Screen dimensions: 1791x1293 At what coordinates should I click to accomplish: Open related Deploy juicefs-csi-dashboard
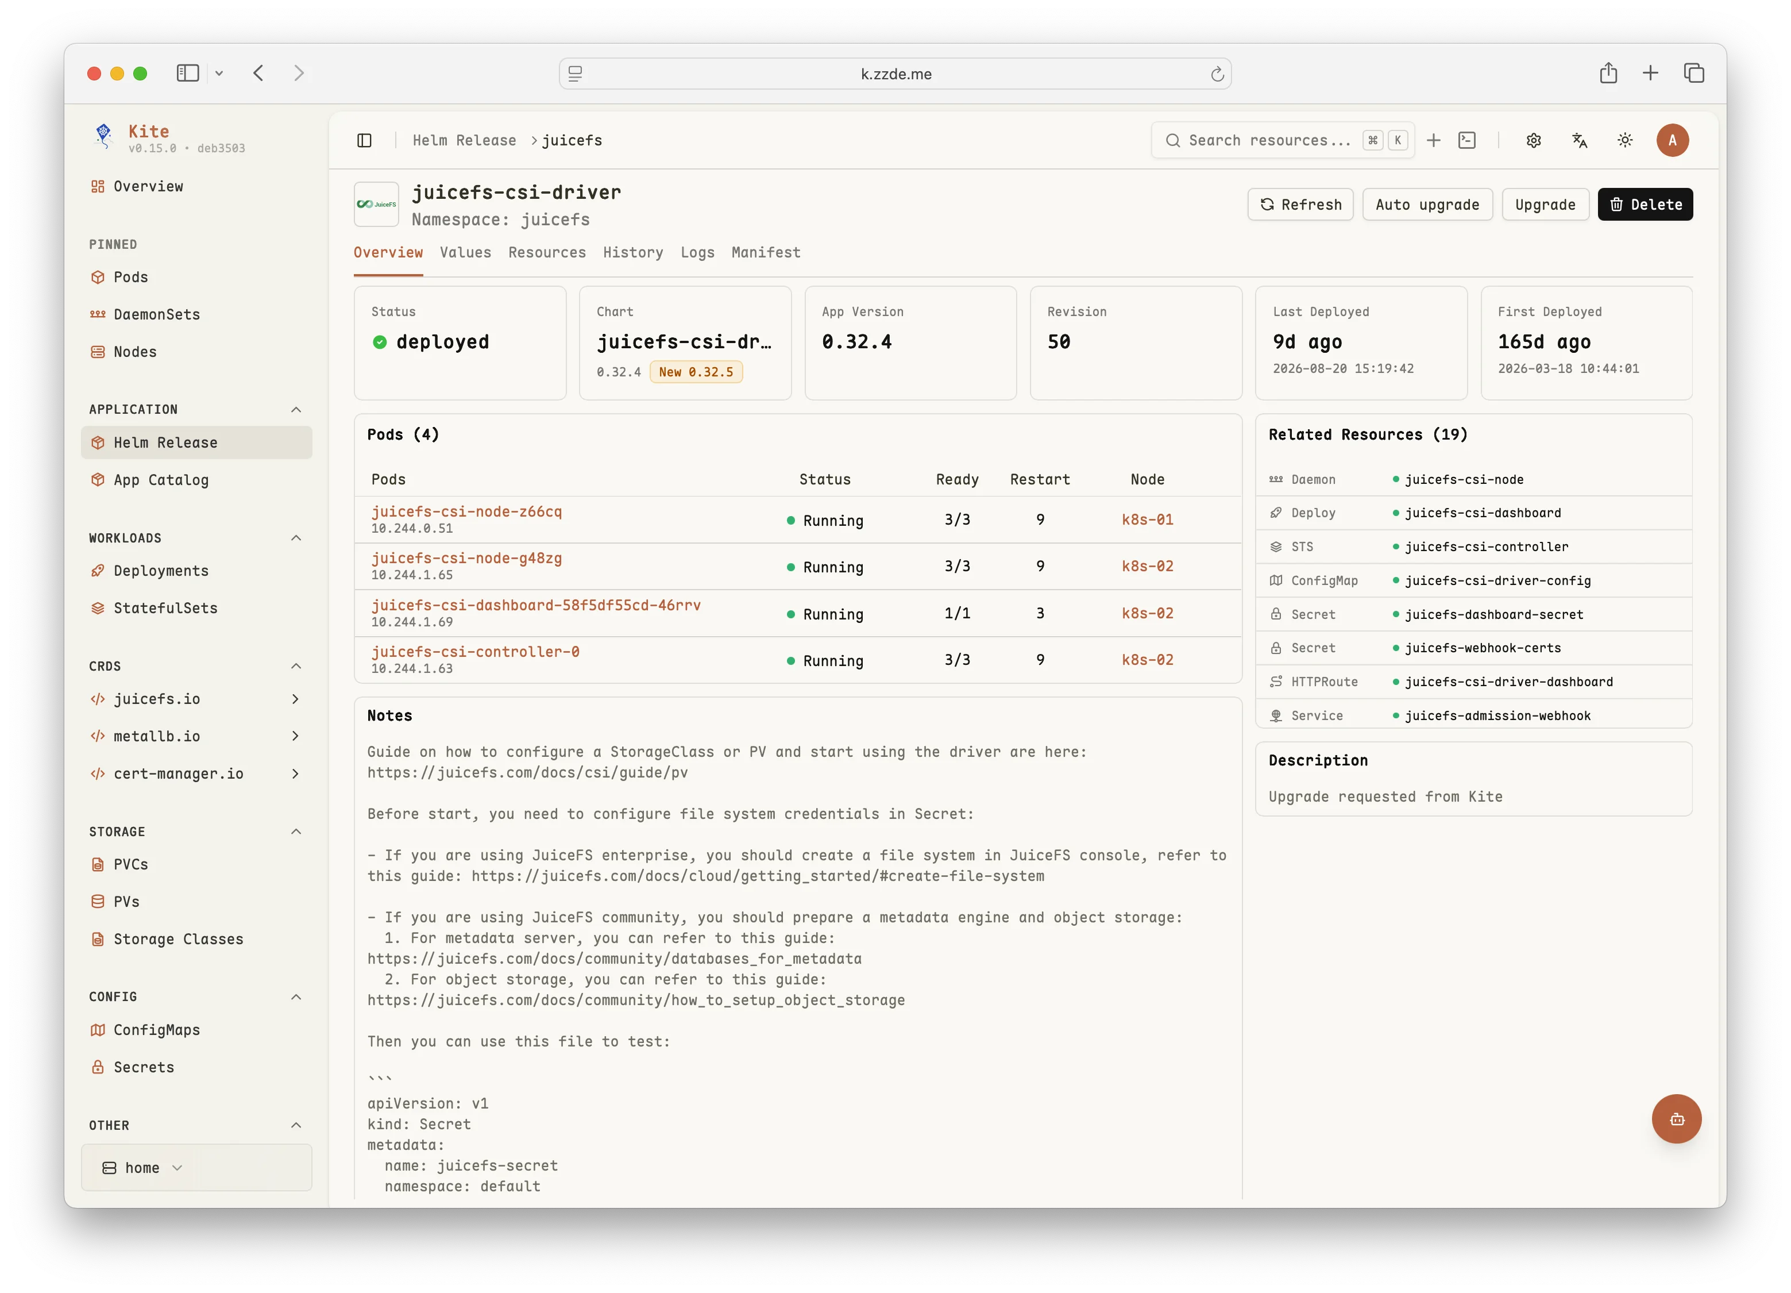[x=1482, y=513]
